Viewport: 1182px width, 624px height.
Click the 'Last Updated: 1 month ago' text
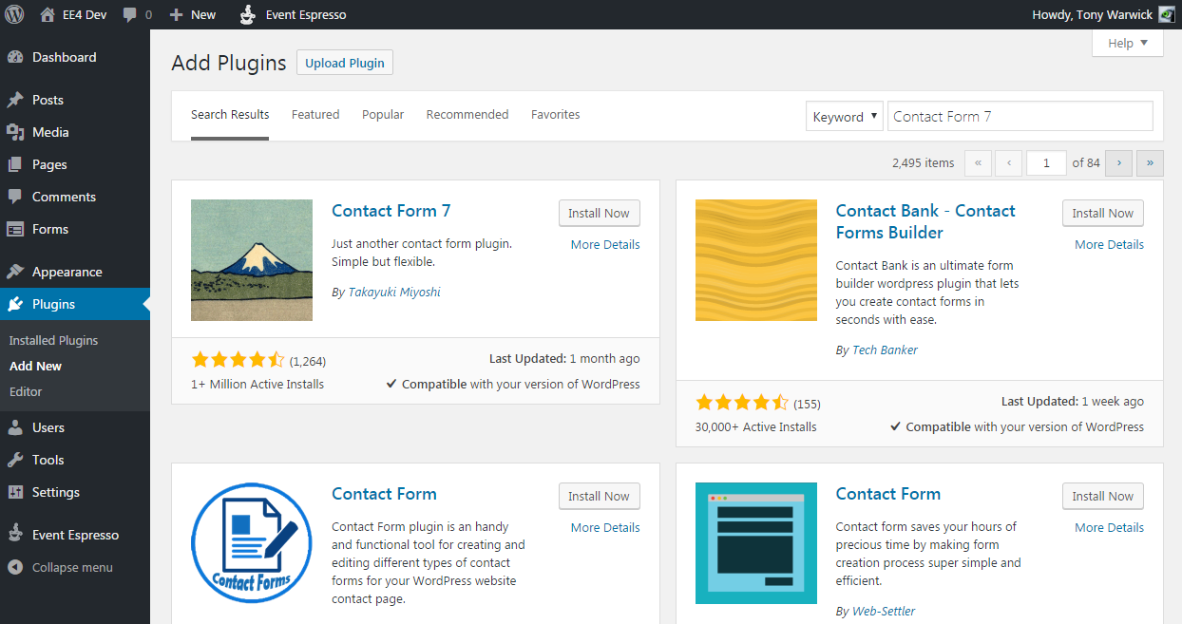564,359
